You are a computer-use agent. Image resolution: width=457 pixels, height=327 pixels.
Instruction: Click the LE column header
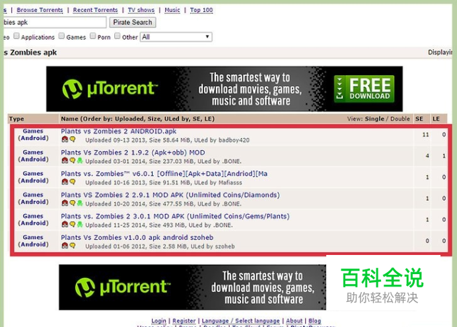pyautogui.click(x=436, y=119)
